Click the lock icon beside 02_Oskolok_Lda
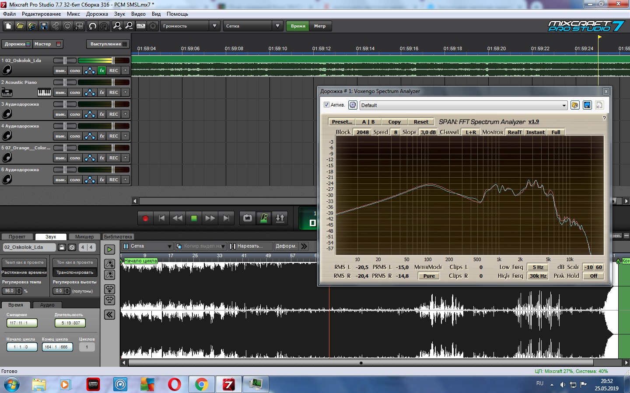630x393 pixels. tap(62, 247)
